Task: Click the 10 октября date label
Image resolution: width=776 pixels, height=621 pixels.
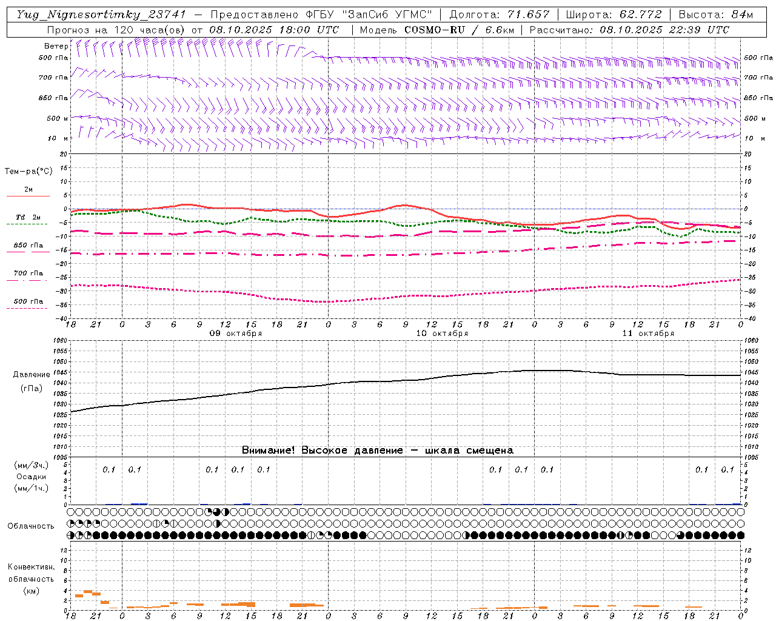Action: (442, 334)
